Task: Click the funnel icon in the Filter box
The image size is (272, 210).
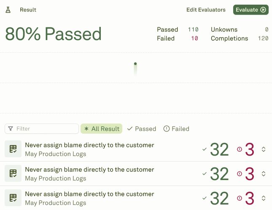Action: (11, 129)
